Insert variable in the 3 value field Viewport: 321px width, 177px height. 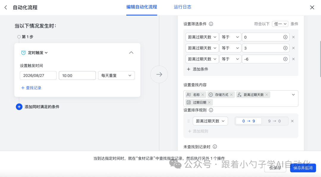tap(285, 48)
